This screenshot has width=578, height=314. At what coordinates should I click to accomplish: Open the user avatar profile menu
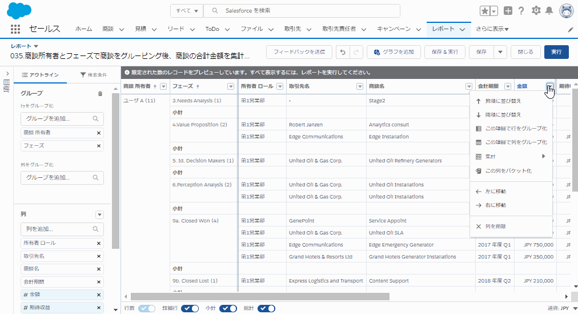(x=566, y=11)
